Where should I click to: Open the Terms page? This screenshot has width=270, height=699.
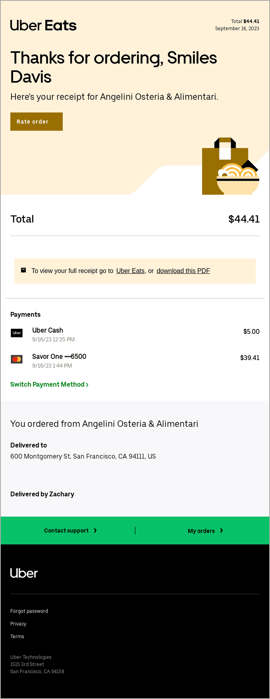click(x=17, y=636)
